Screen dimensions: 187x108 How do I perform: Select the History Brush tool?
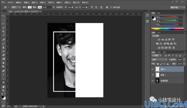(3, 51)
